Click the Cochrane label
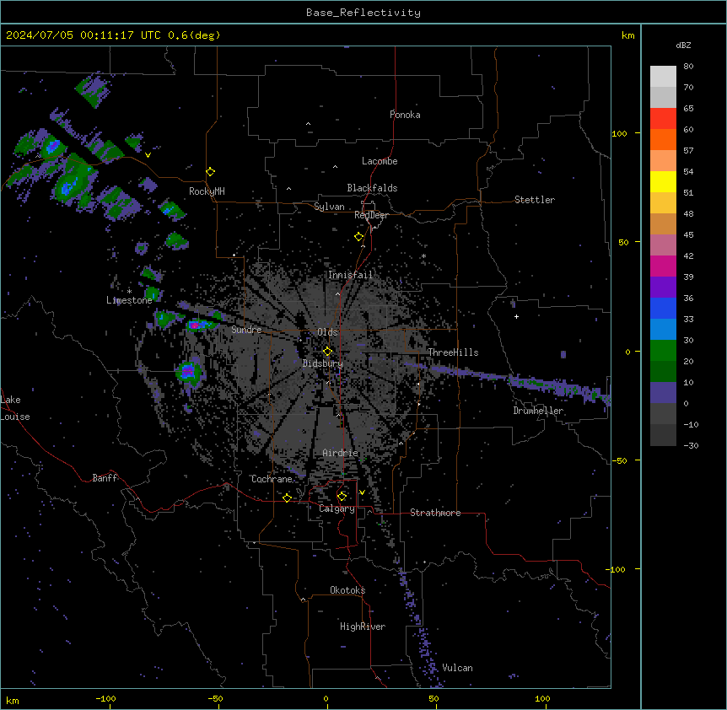The height and width of the screenshot is (710, 727). pyautogui.click(x=272, y=479)
